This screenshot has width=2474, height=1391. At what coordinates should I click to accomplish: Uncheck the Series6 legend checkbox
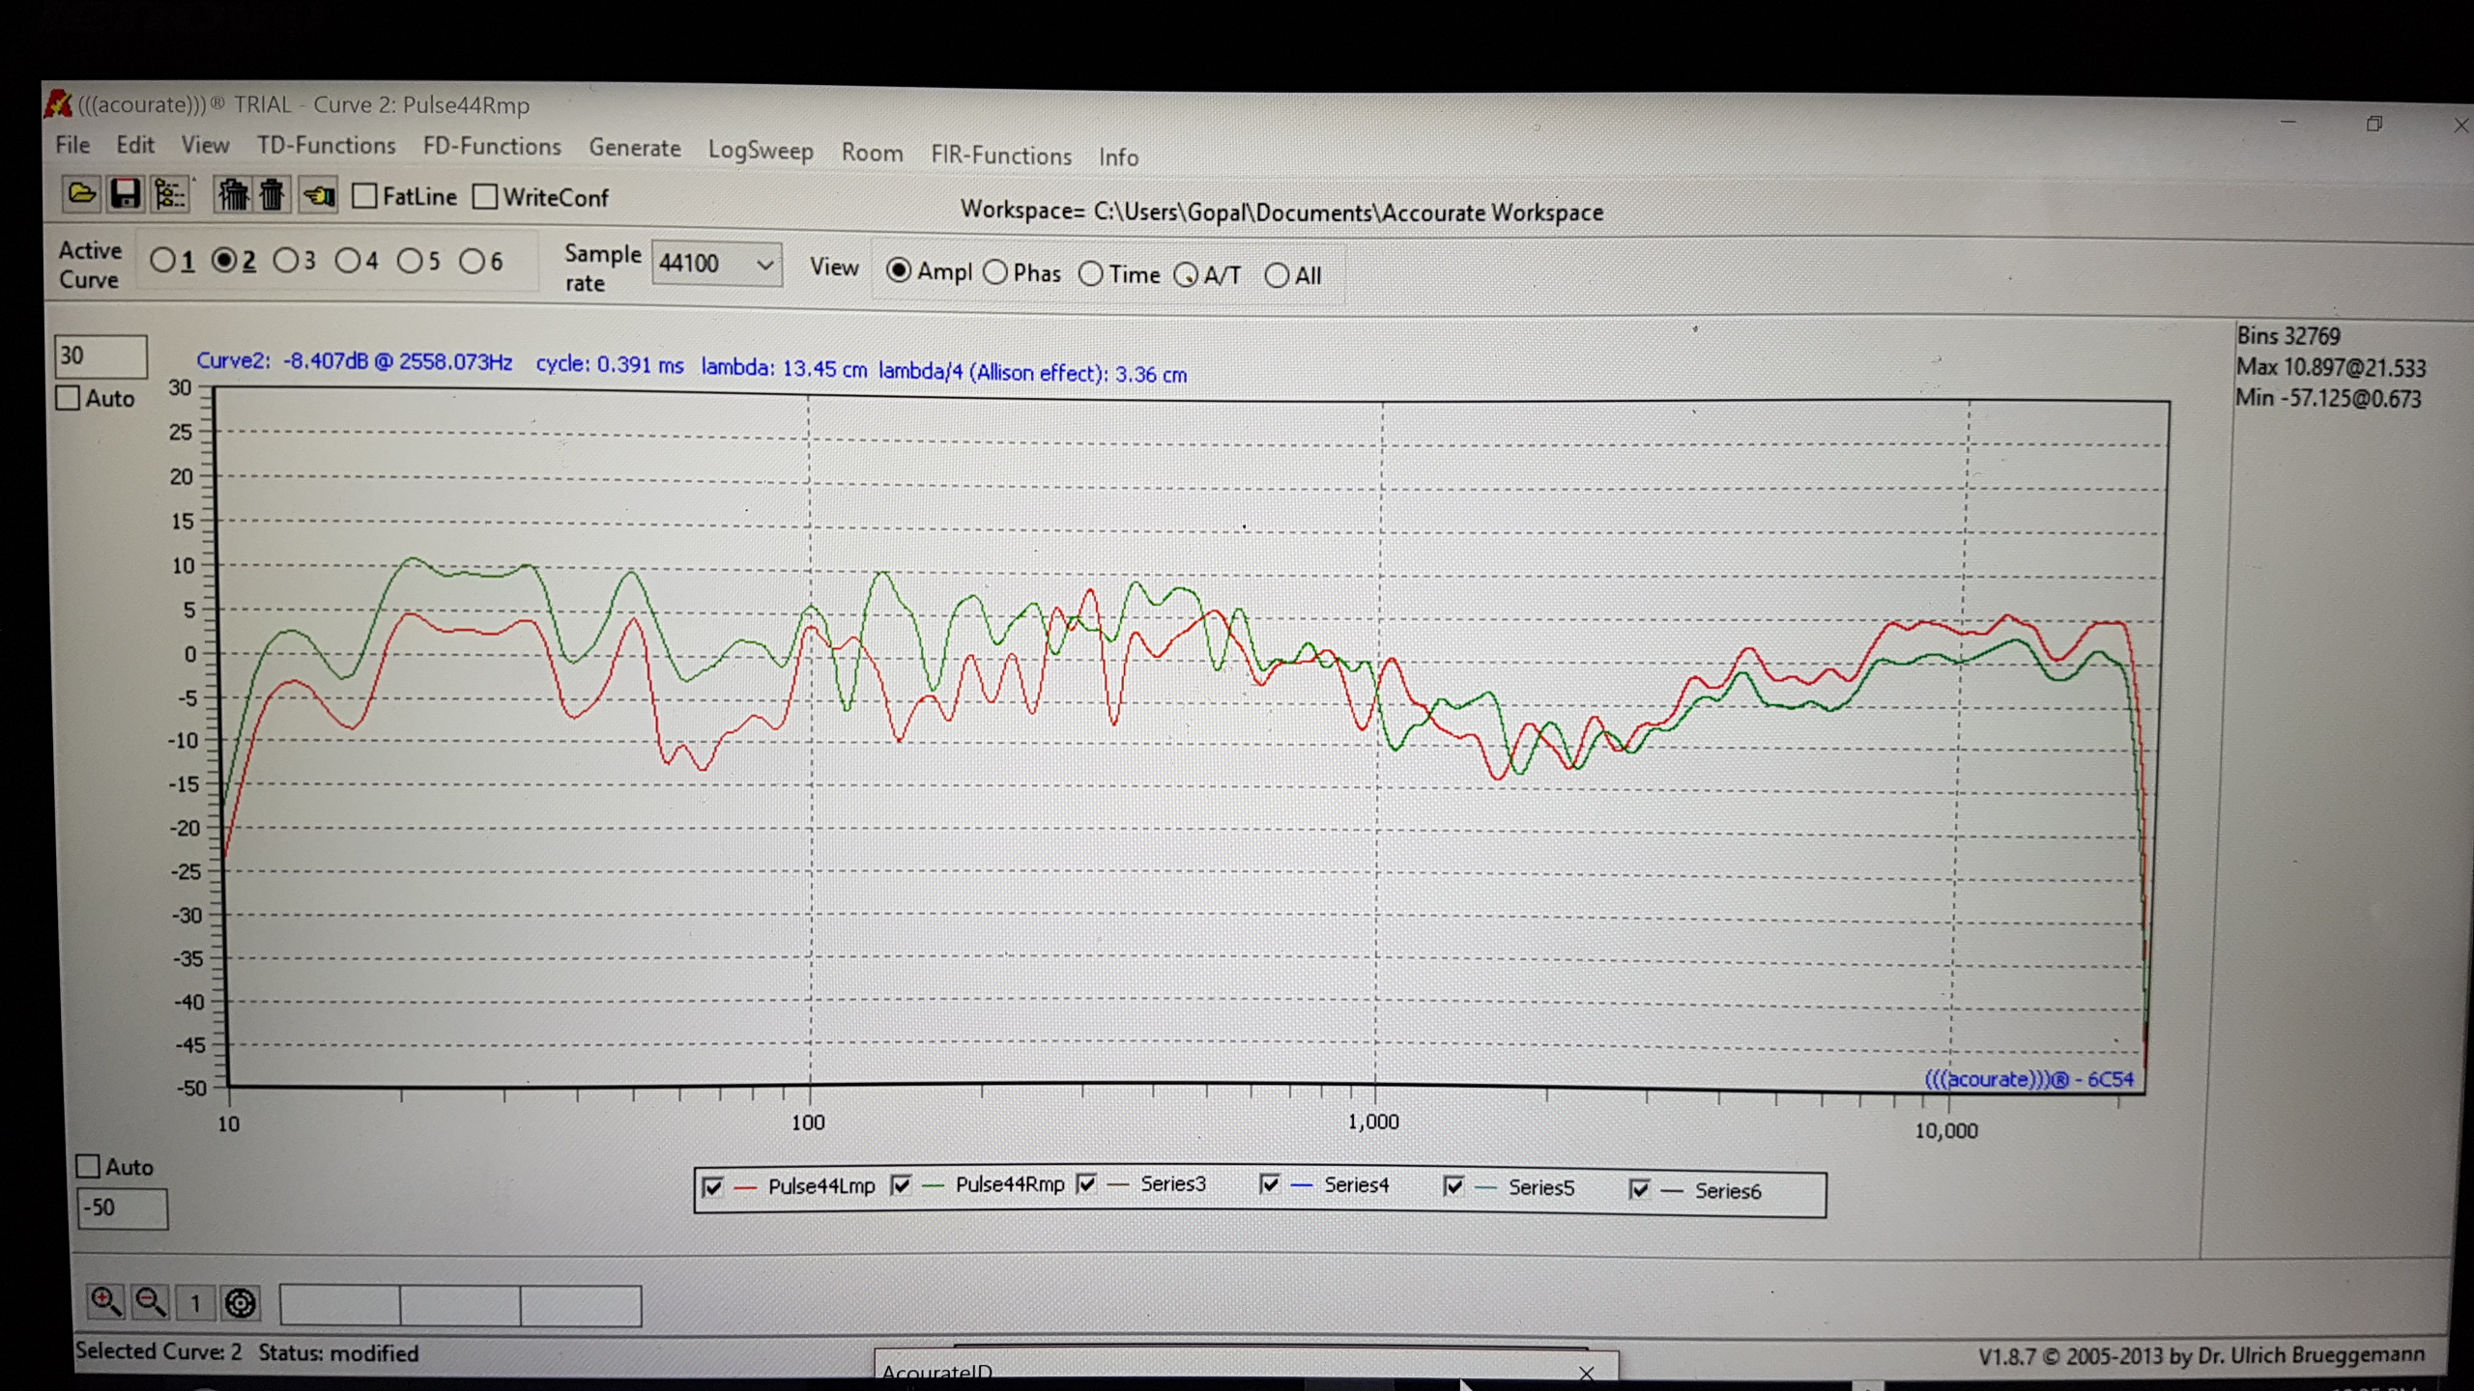pos(1640,1188)
